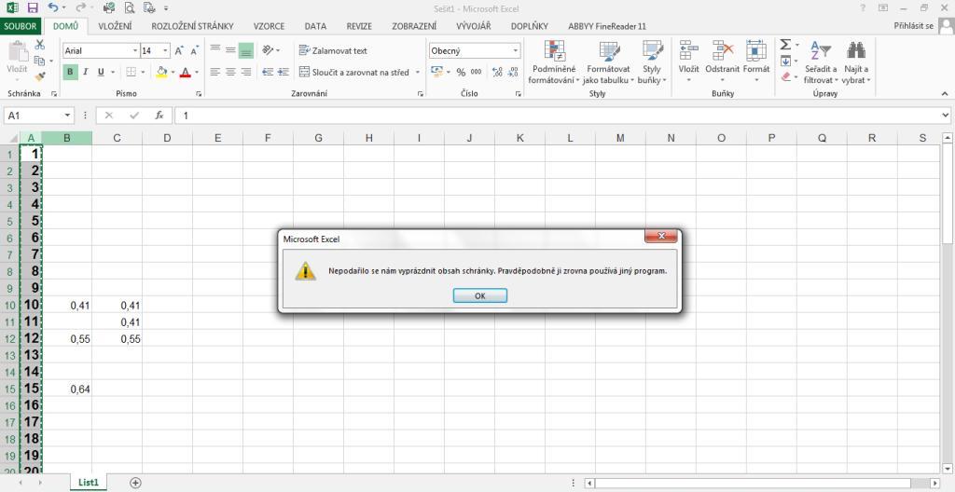The height and width of the screenshot is (492, 955).
Task: Toggle bold formatting
Action: point(69,72)
